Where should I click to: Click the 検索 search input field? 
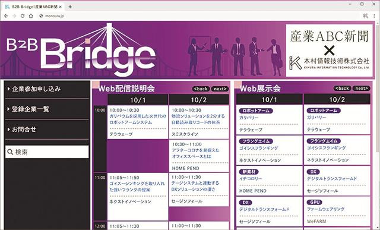[47, 152]
